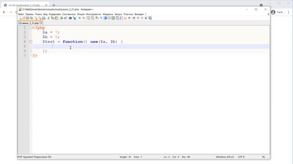Open the Макросы menu
Viewport: 293px width, 164px height.
point(108,14)
